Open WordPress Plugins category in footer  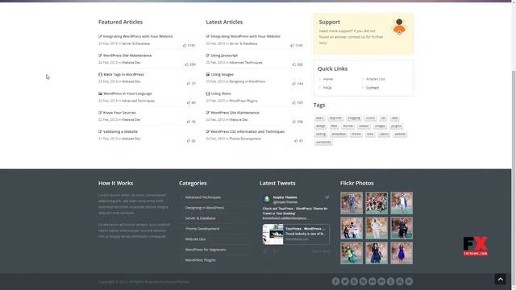click(x=201, y=260)
